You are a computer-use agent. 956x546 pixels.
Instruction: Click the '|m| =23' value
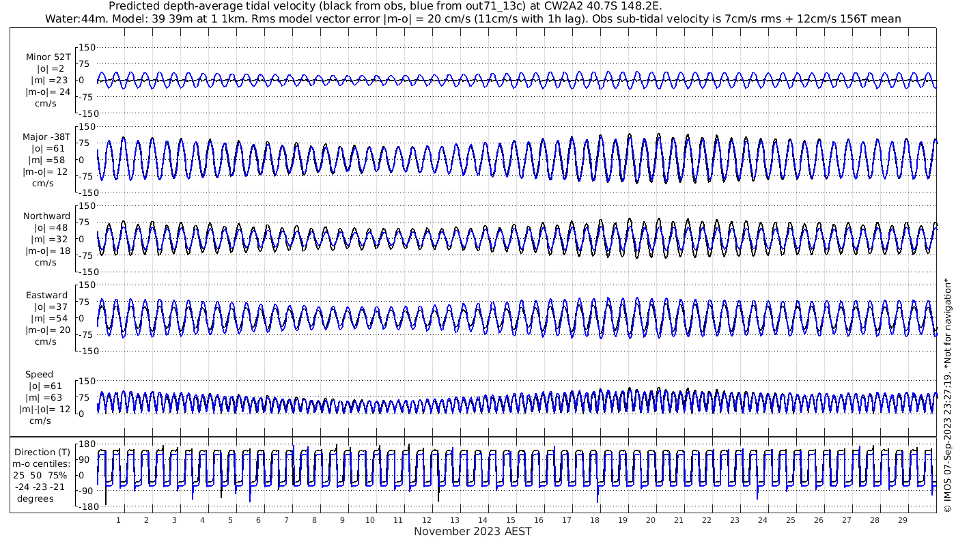tap(49, 81)
